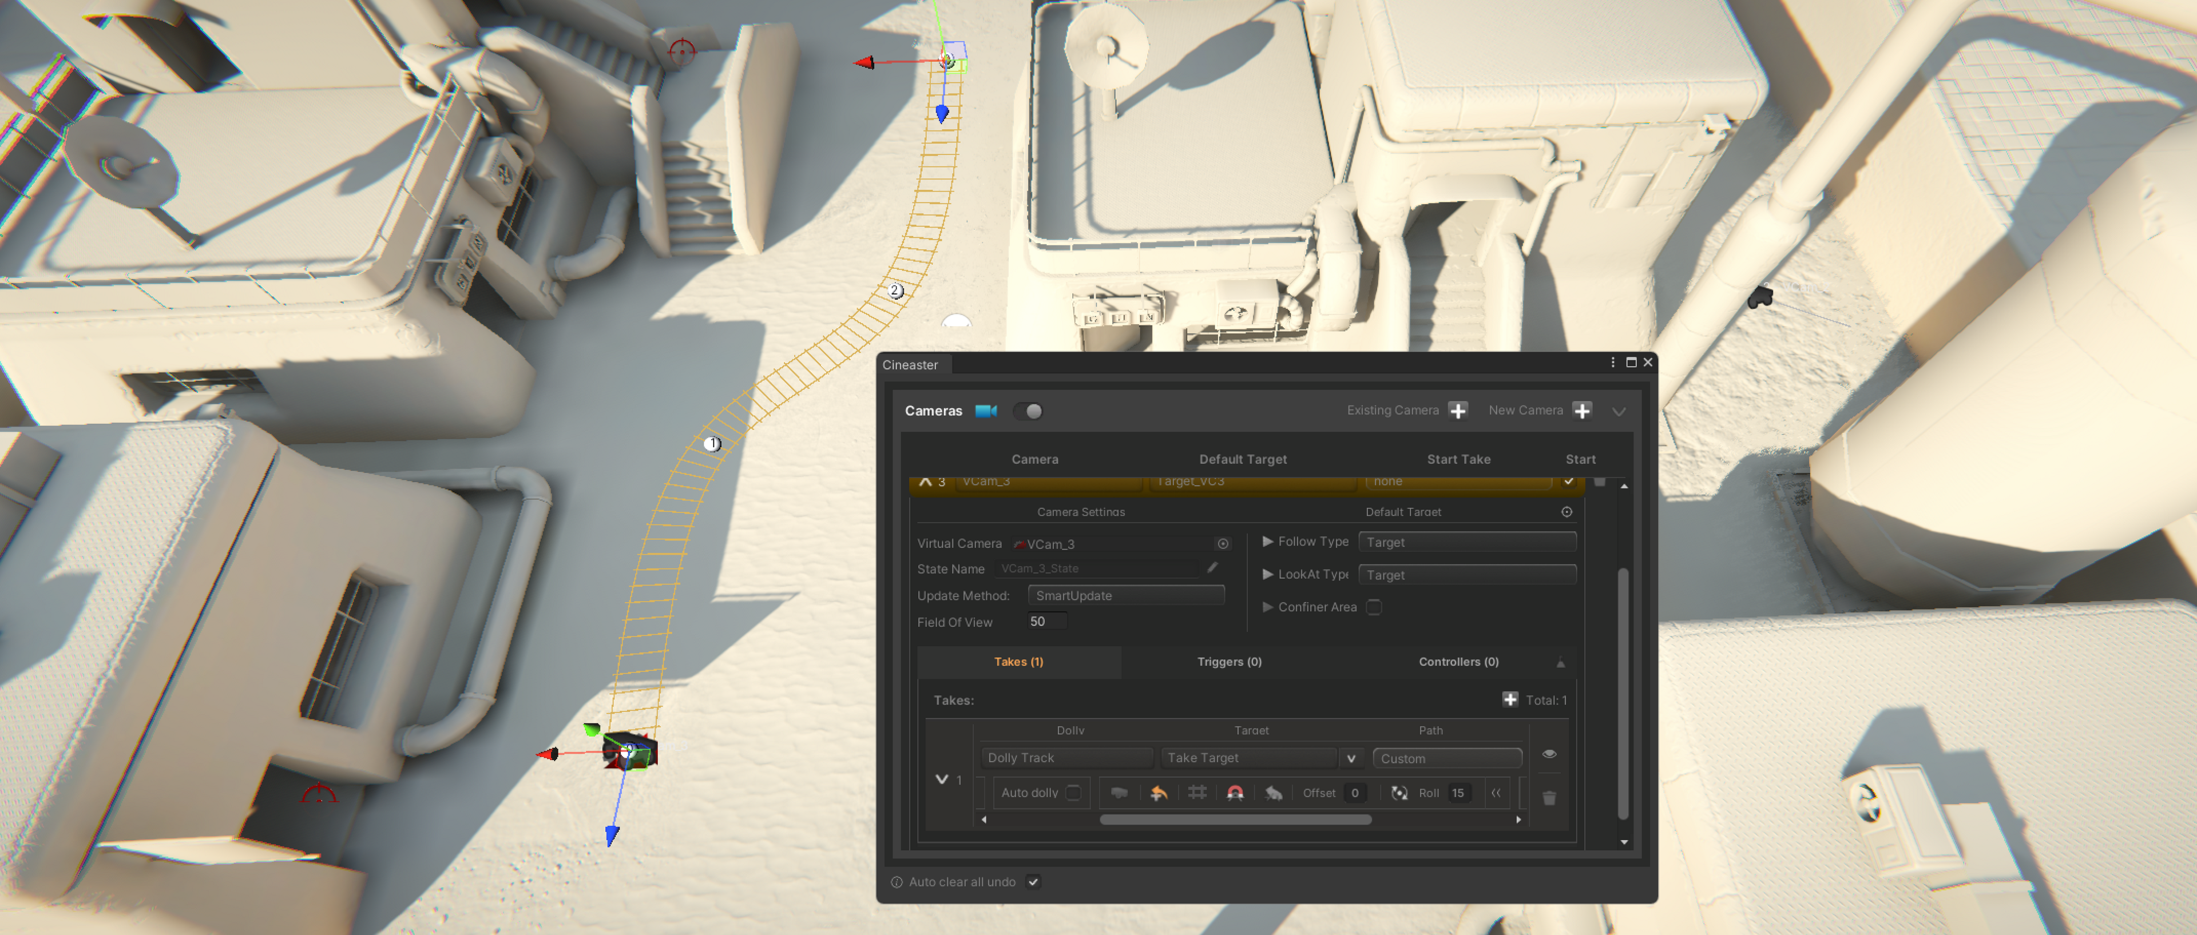Open the Update Method SmartUpdate dropdown
The height and width of the screenshot is (935, 2197).
point(1125,596)
